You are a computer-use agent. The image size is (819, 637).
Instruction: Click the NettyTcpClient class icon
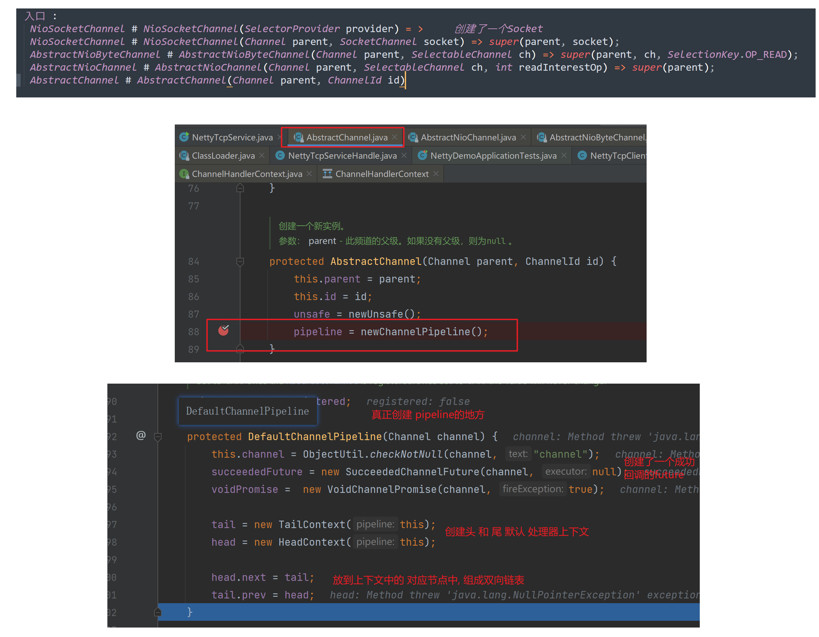(582, 156)
